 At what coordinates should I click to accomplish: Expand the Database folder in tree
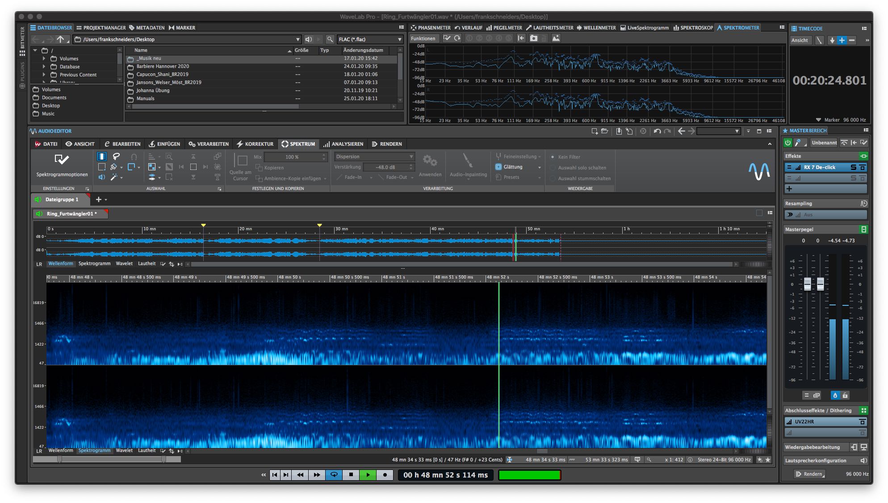pyautogui.click(x=44, y=67)
